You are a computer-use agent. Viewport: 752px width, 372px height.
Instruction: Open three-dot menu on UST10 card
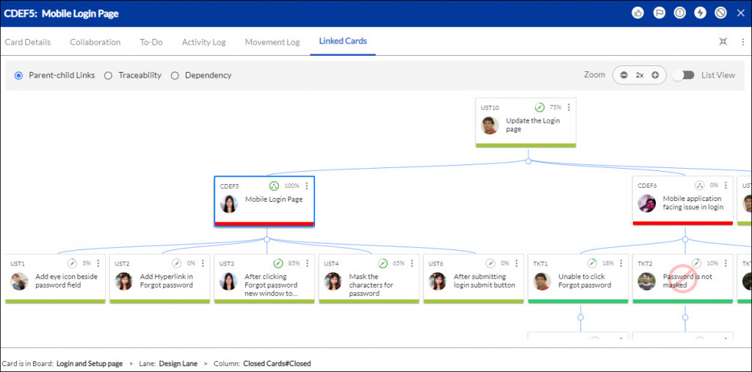click(569, 107)
